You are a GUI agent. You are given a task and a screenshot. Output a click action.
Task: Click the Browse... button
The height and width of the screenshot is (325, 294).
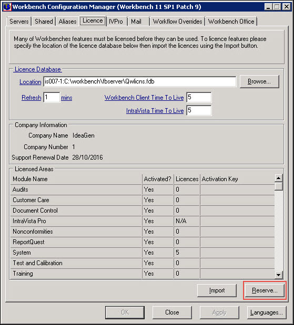tap(259, 81)
